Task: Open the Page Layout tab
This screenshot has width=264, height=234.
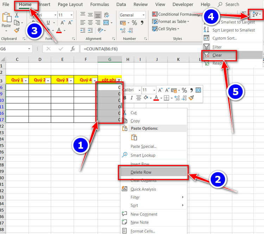Action: (70, 4)
